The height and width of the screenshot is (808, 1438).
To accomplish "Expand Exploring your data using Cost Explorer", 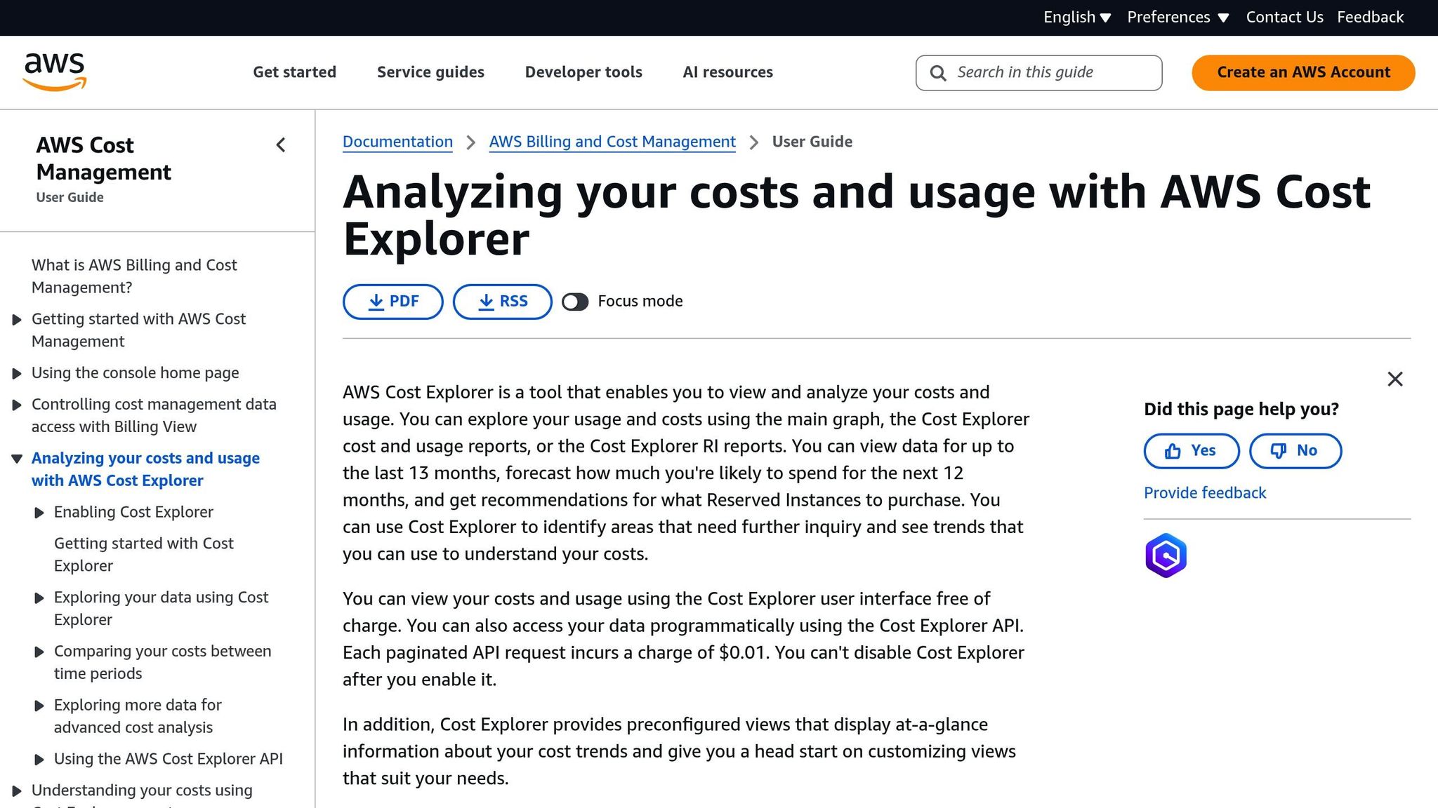I will point(39,598).
